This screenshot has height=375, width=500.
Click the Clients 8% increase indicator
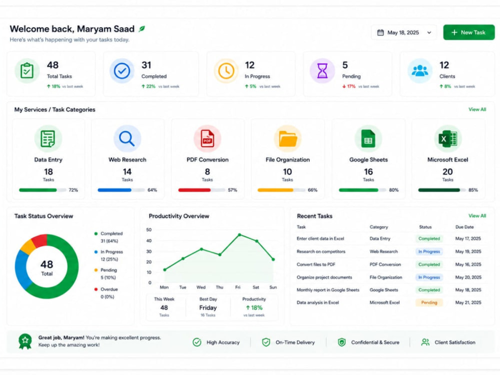[x=445, y=86]
